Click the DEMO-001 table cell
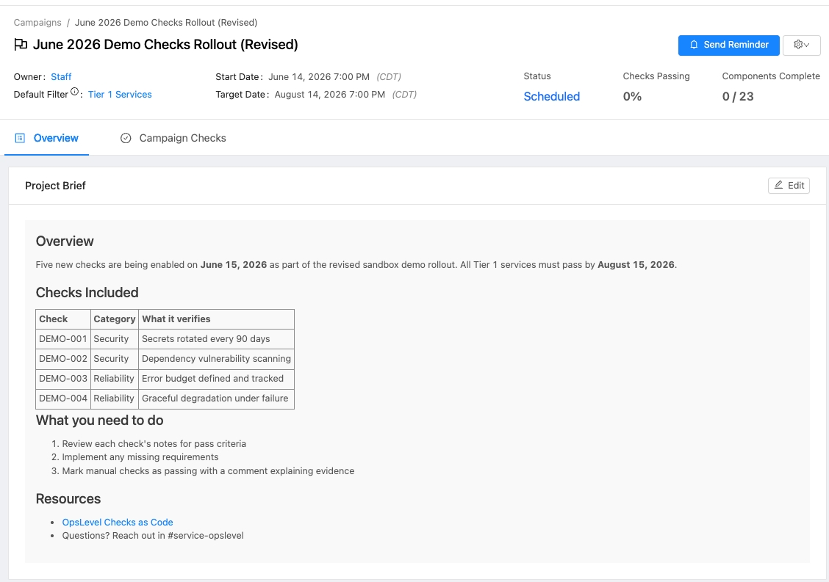The image size is (829, 582). 63,339
